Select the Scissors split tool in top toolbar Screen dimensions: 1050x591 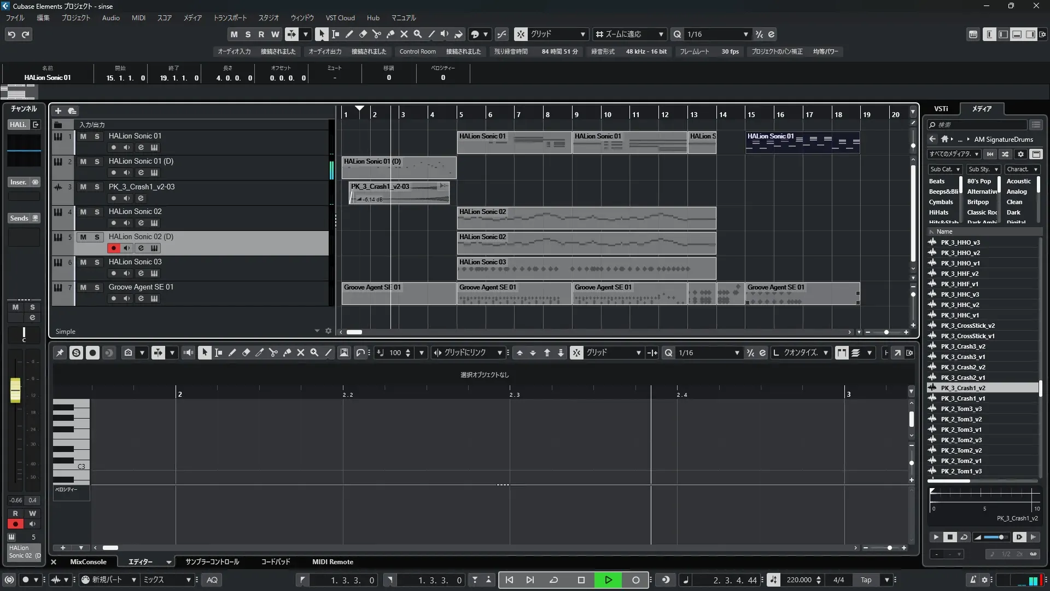coord(376,34)
